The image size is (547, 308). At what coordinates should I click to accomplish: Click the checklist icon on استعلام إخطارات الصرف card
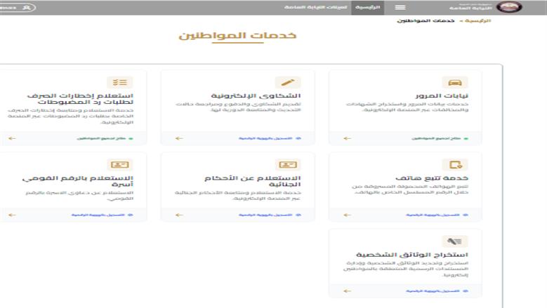[x=120, y=83]
